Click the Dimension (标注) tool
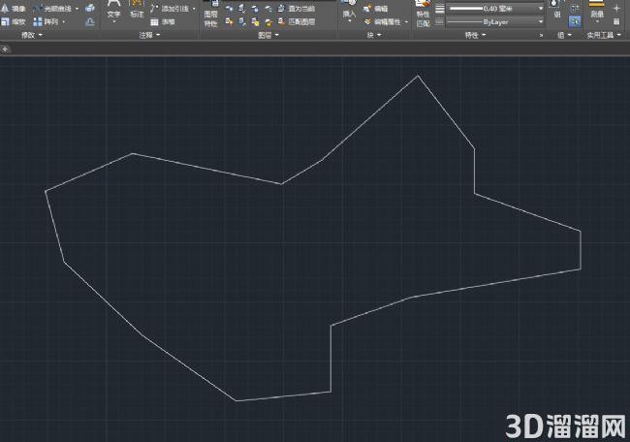630x442 pixels. (x=137, y=9)
